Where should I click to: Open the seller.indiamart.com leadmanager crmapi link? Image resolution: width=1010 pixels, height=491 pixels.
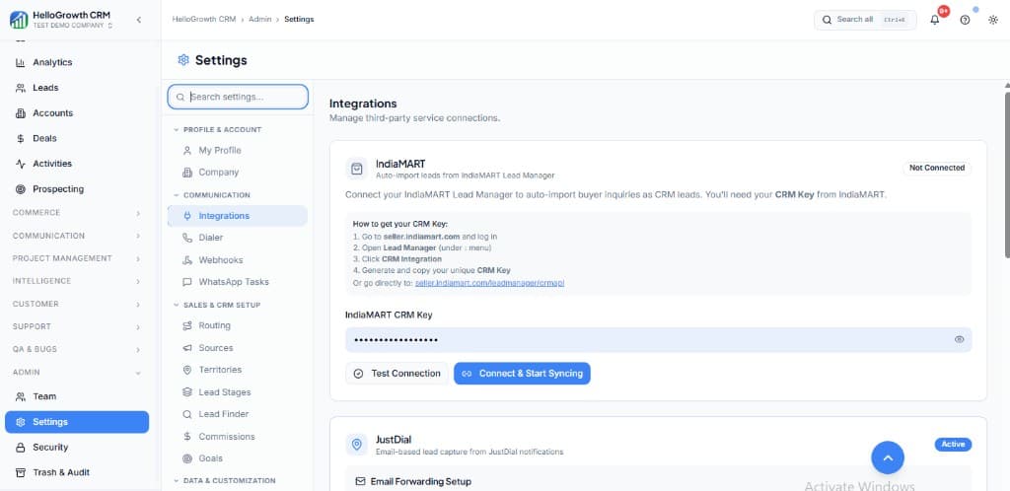coord(489,283)
